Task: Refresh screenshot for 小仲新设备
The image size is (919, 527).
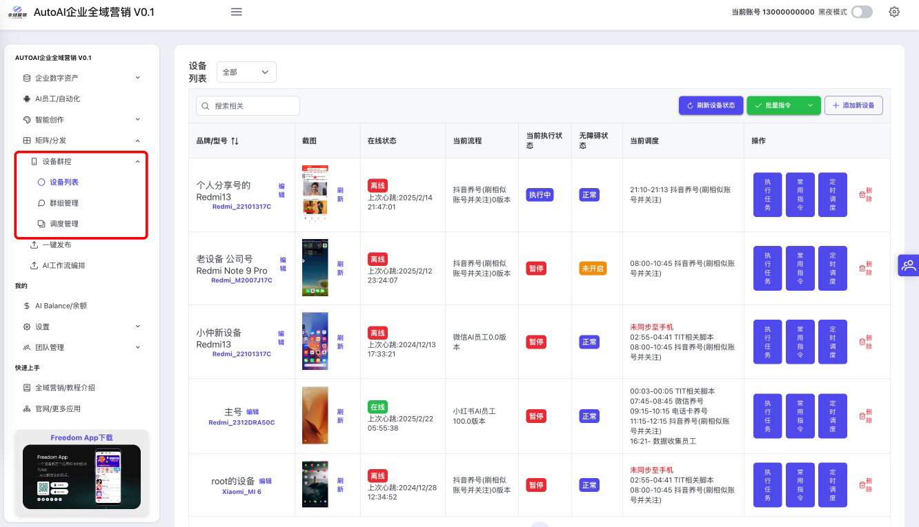Action: 340,342
